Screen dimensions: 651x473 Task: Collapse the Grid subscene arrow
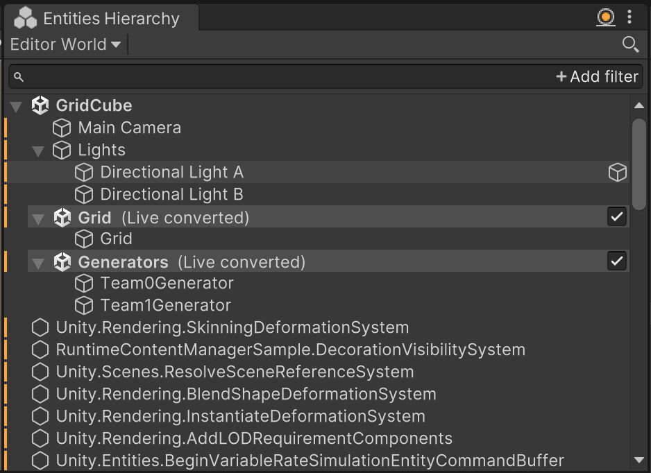(38, 218)
